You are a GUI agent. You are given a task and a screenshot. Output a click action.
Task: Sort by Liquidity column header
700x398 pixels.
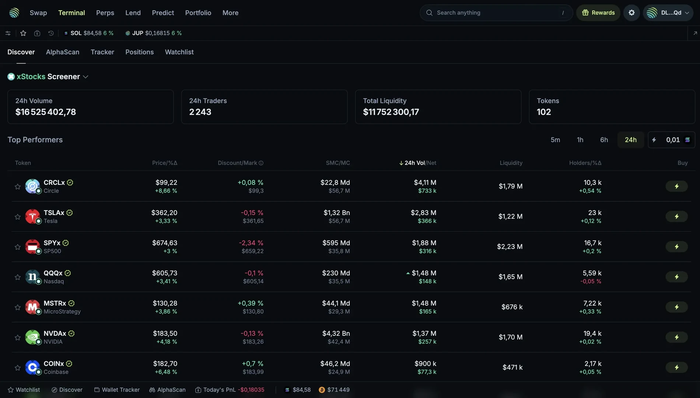click(511, 163)
